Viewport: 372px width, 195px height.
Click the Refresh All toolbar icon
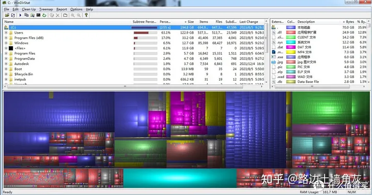pos(13,15)
